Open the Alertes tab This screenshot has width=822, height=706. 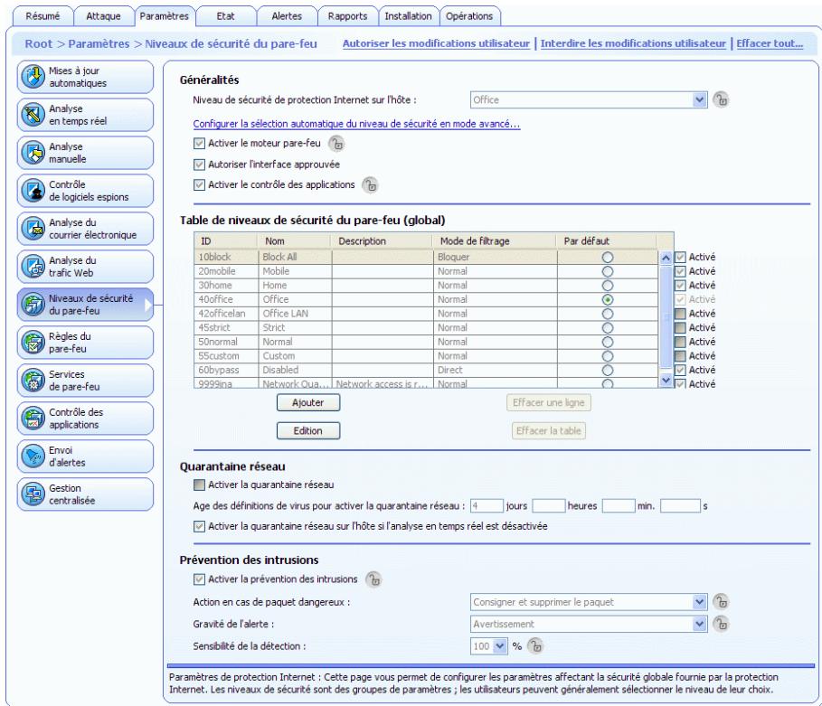coord(287,16)
